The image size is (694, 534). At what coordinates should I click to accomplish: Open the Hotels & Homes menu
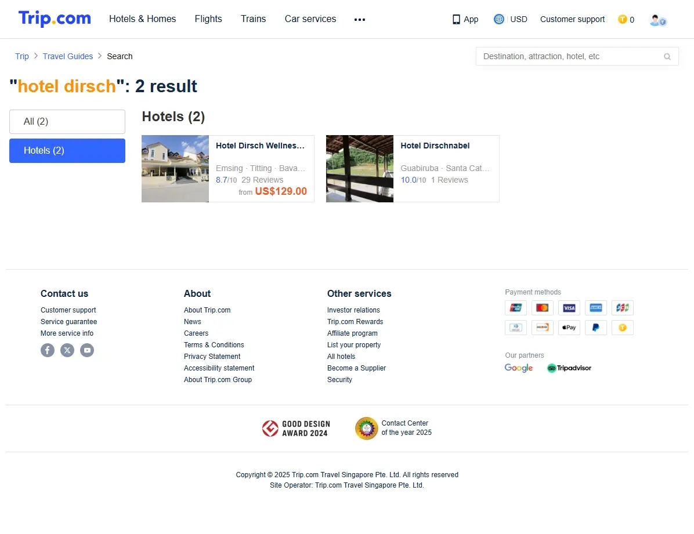click(x=143, y=19)
